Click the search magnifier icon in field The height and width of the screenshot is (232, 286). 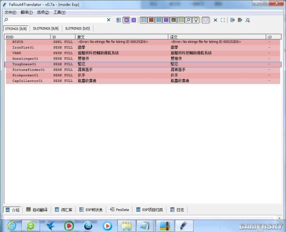[6, 20]
